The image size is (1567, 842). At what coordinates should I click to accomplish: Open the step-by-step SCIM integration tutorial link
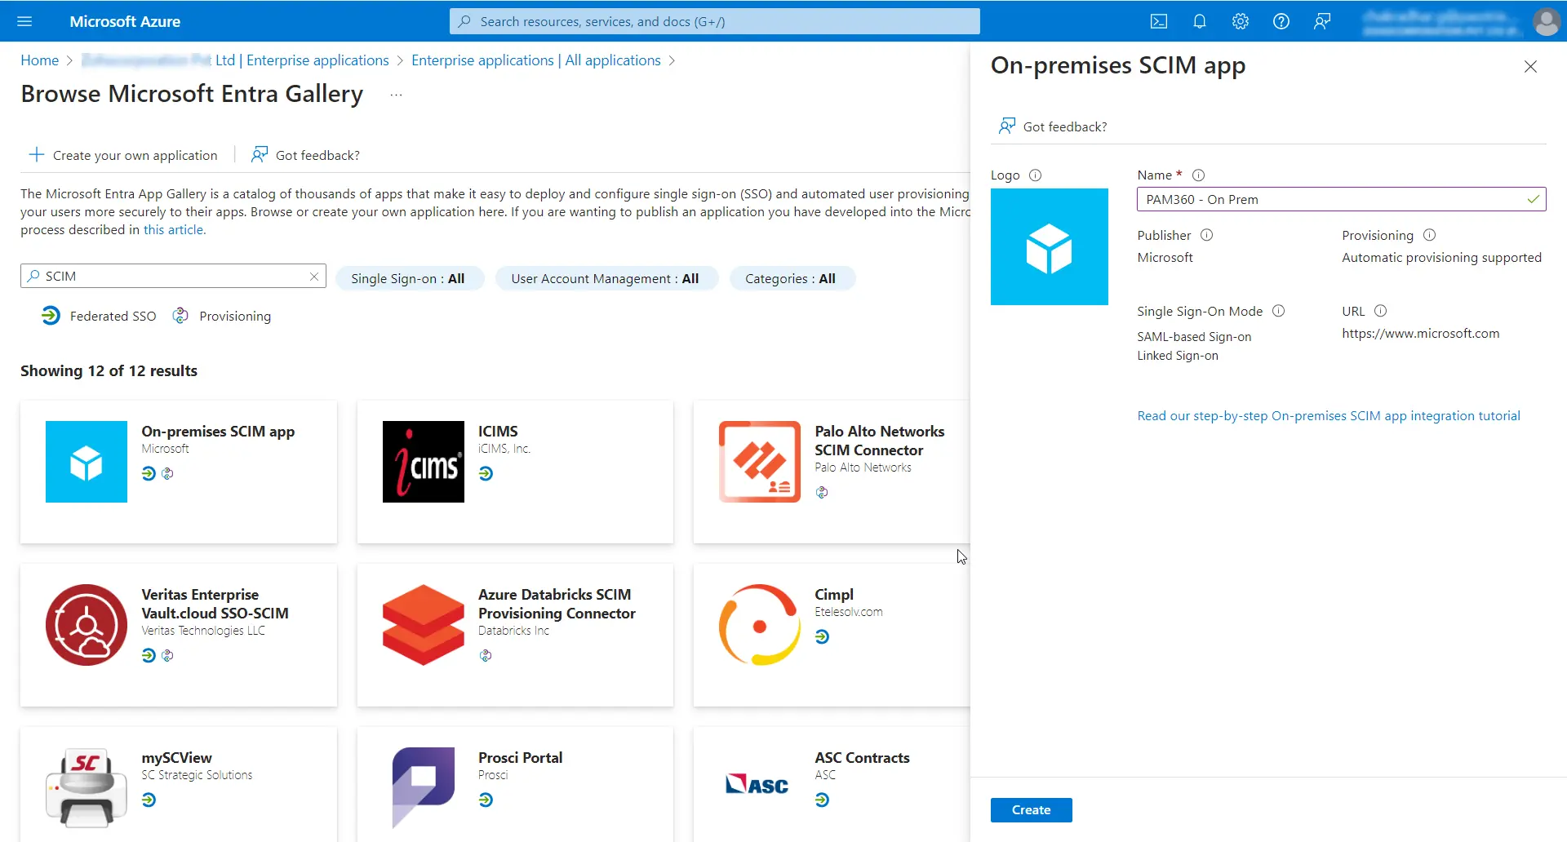click(x=1328, y=415)
